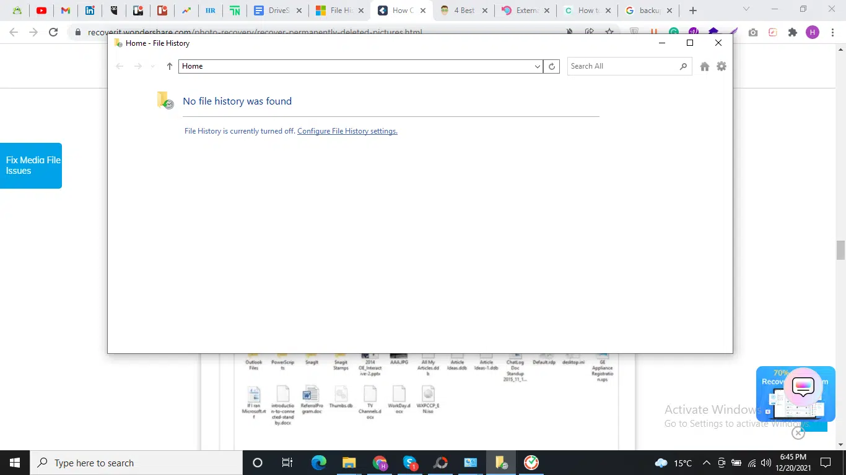Go up one level in File History
This screenshot has height=475, width=846.
point(169,66)
